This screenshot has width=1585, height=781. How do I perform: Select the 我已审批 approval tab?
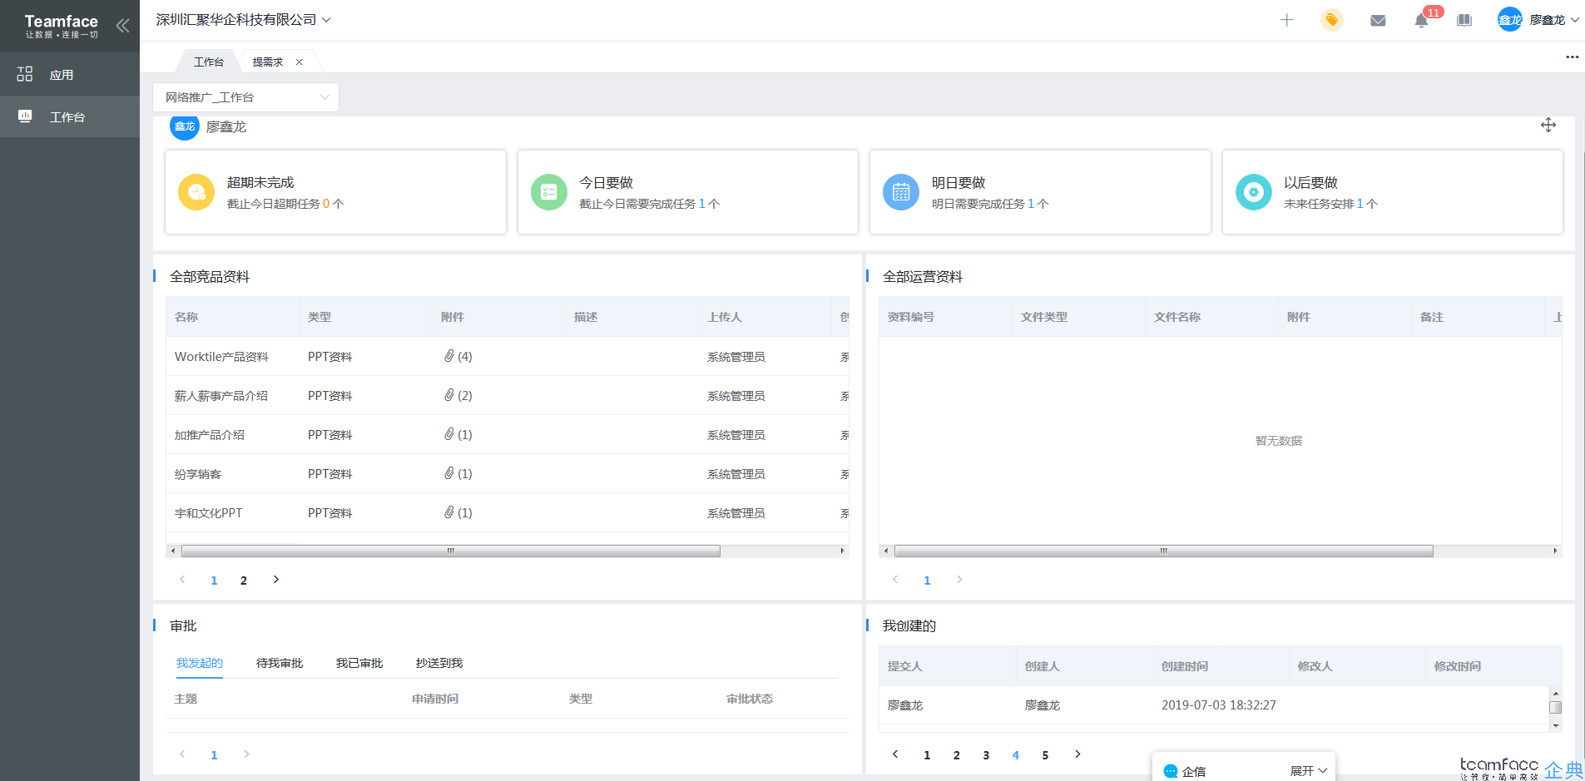[359, 663]
